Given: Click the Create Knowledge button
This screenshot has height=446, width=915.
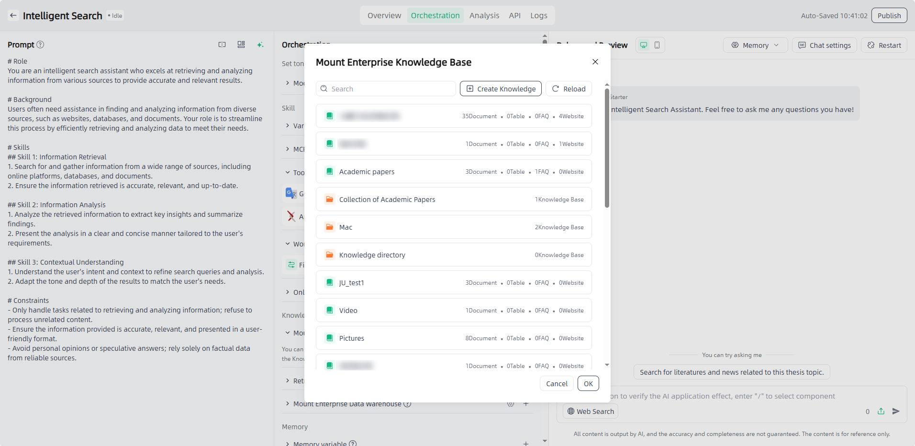Looking at the screenshot, I should tap(501, 89).
